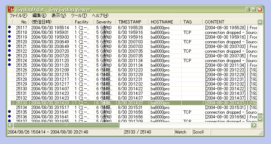Open the ファイル(F) menu
Image resolution: width=271 pixels, height=144 pixels.
pos(18,16)
